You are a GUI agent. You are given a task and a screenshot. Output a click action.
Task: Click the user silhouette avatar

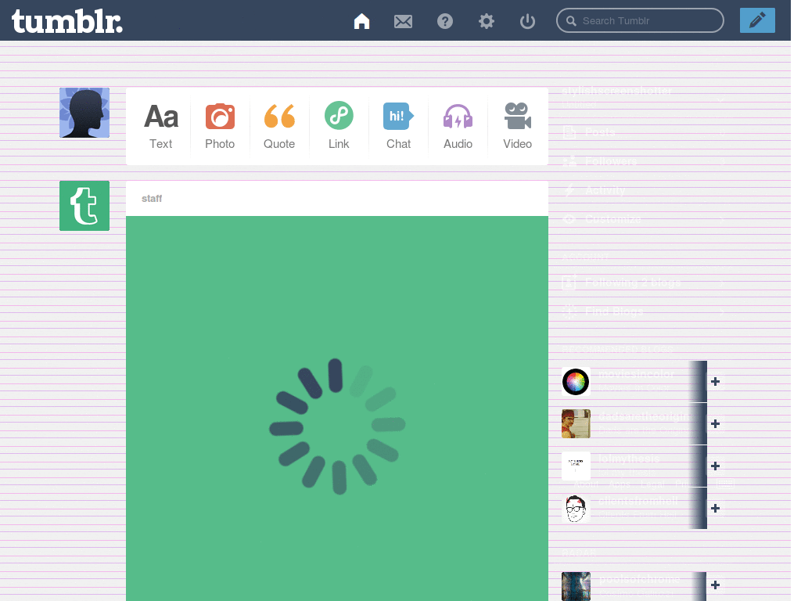[84, 113]
